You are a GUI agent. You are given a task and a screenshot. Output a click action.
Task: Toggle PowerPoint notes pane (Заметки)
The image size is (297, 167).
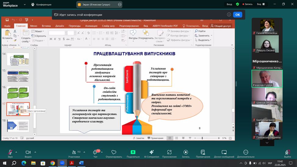click(x=138, y=138)
